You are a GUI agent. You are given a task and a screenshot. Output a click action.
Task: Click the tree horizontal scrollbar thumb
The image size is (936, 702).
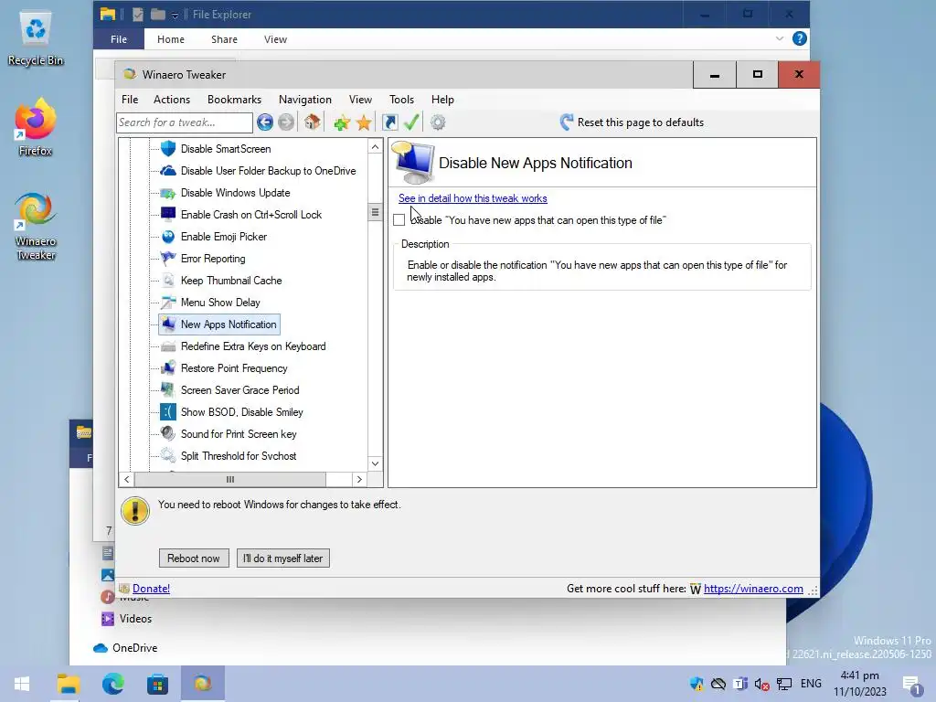point(230,479)
